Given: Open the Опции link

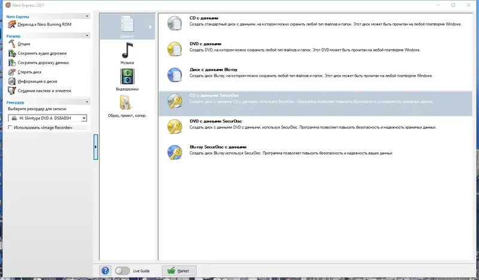Looking at the screenshot, I should tap(24, 44).
